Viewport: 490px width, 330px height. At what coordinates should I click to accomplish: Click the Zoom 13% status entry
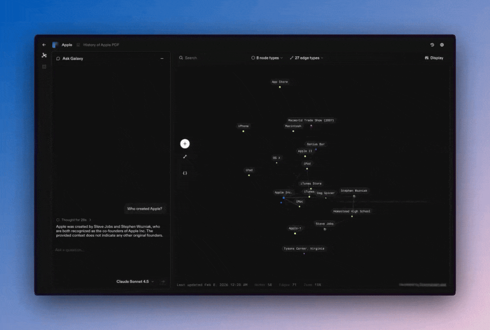[x=312, y=285]
